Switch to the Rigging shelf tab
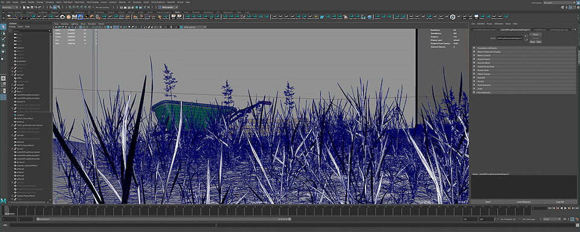Viewport: 580px width, 232px height. (x=54, y=12)
